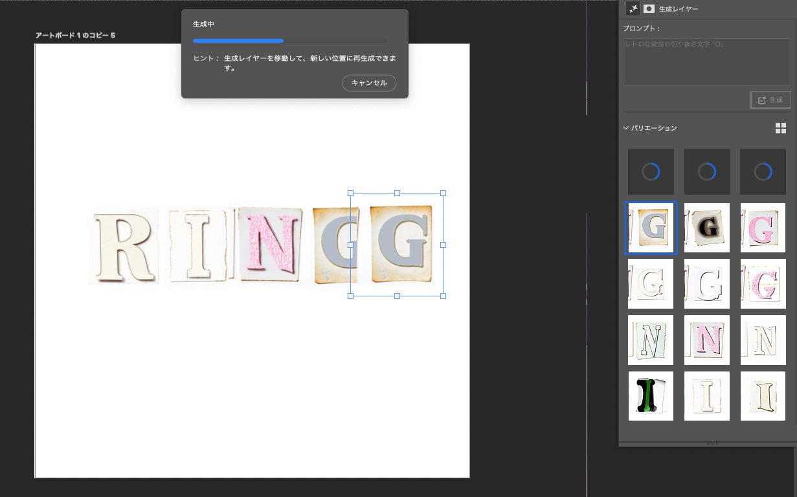Click the 生成中 dialog title
Screen dimensions: 797x497
point(203,24)
